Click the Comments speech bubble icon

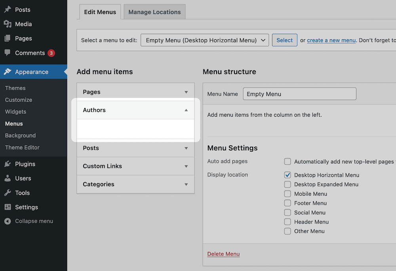[x=8, y=53]
